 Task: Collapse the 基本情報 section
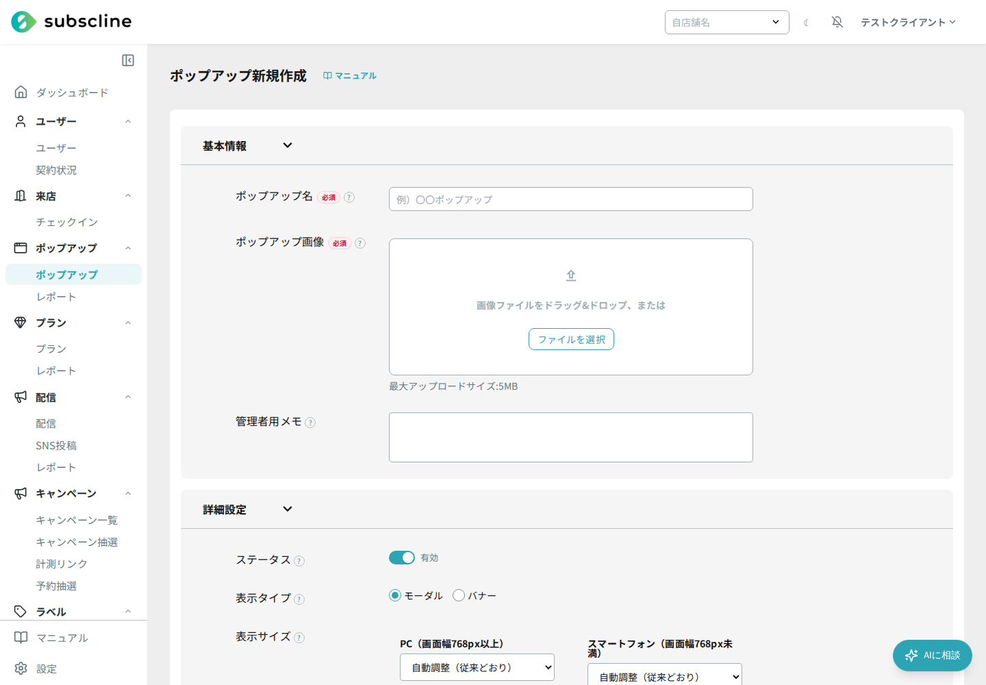288,145
